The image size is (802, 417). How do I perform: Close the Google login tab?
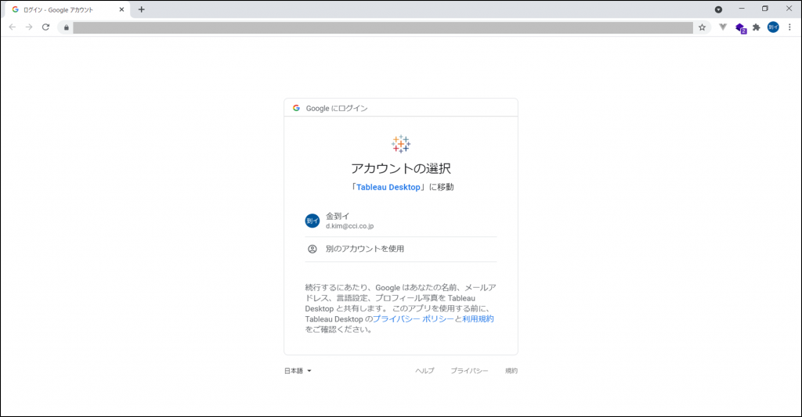coord(121,9)
